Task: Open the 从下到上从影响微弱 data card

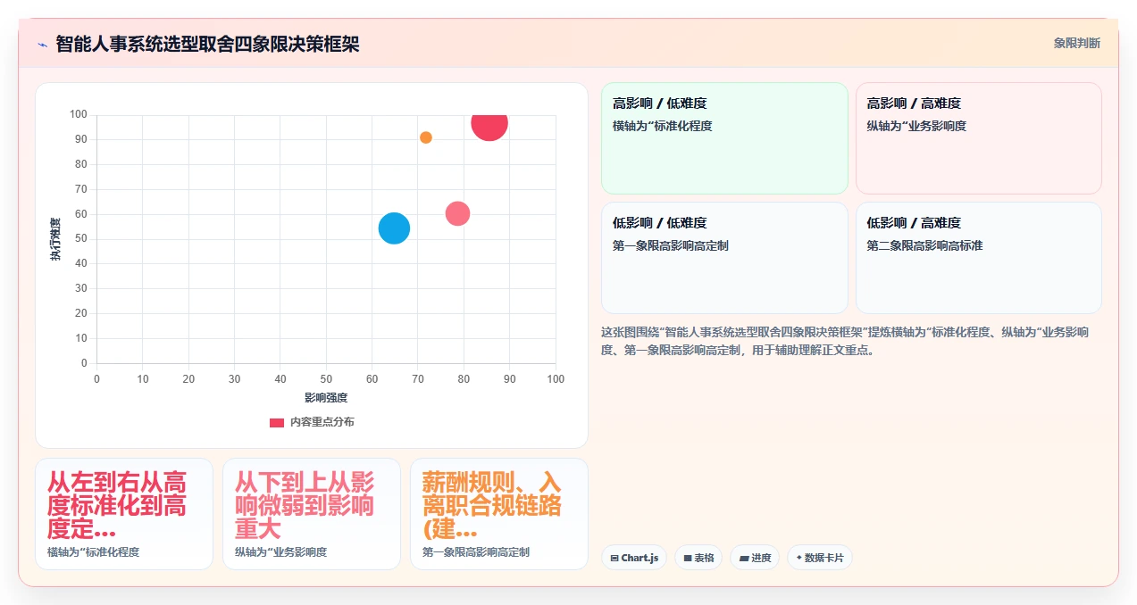Action: point(312,514)
